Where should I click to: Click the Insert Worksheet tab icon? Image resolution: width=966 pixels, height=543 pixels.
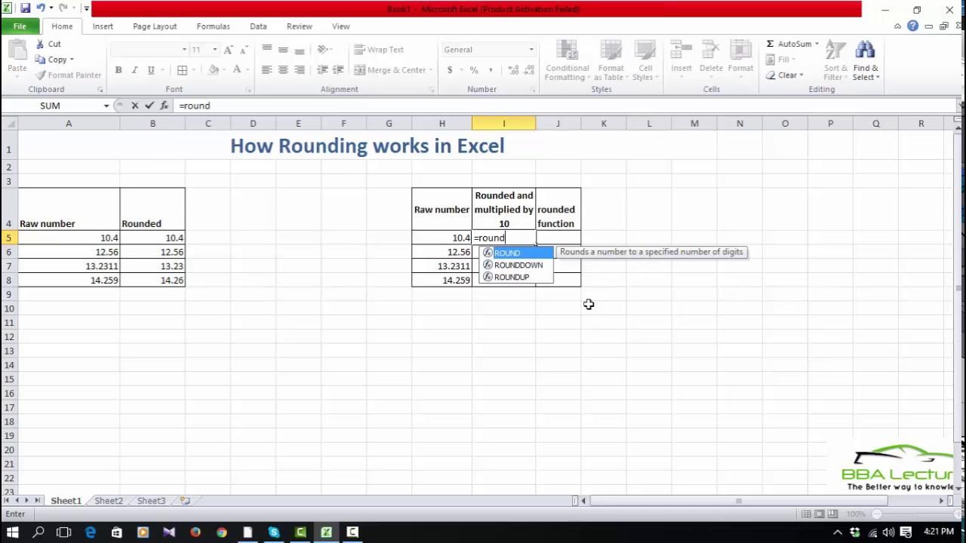coord(185,501)
